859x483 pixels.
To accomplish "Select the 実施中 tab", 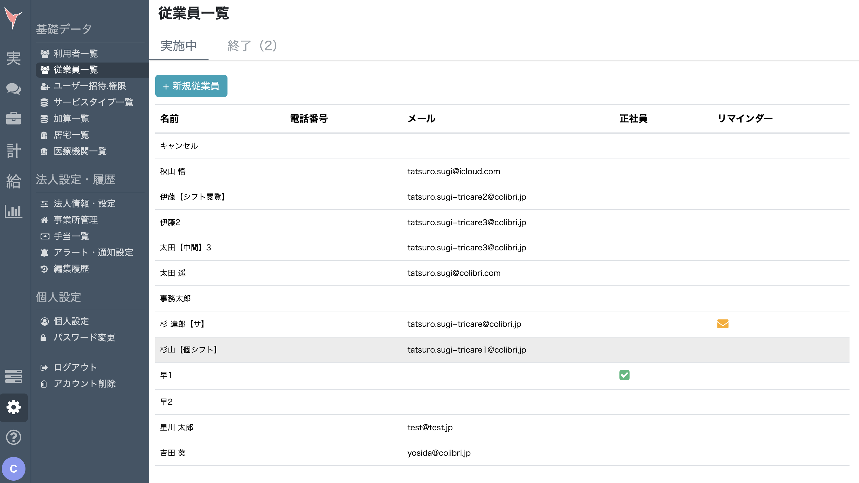I will pyautogui.click(x=179, y=46).
